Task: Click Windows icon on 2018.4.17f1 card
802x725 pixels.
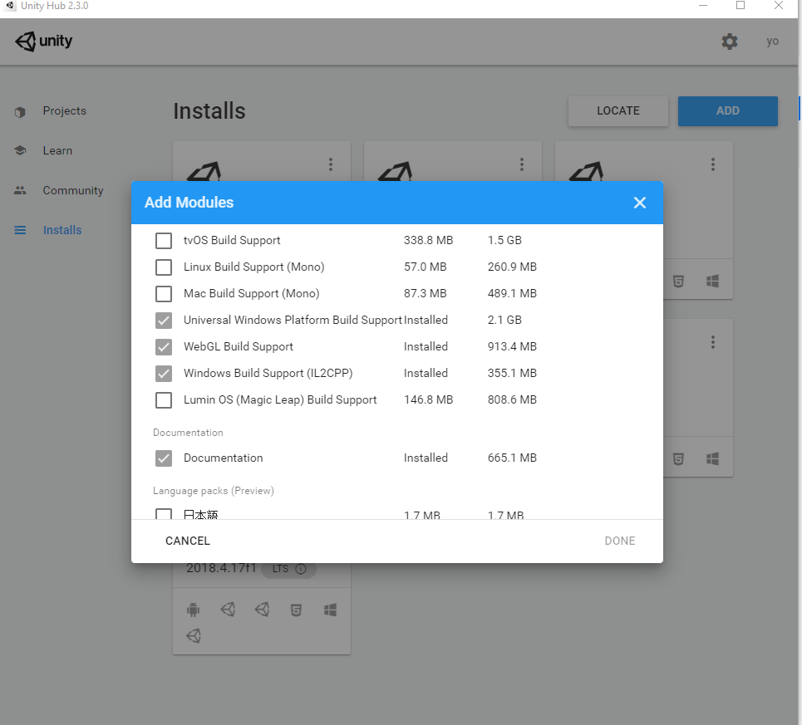Action: (x=331, y=610)
